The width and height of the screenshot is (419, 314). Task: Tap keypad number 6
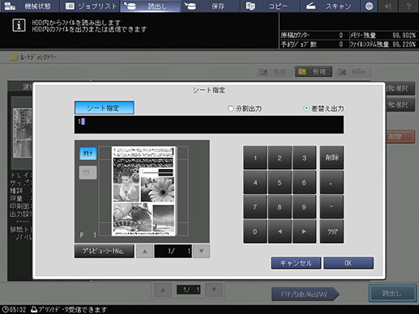pos(304,183)
